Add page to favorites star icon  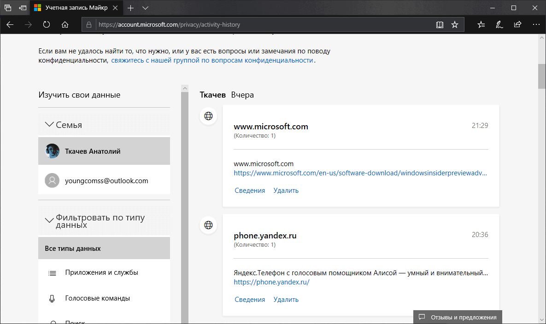coord(455,24)
